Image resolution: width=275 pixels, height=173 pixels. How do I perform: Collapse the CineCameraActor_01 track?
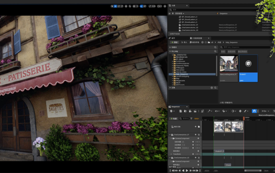pos(170,135)
